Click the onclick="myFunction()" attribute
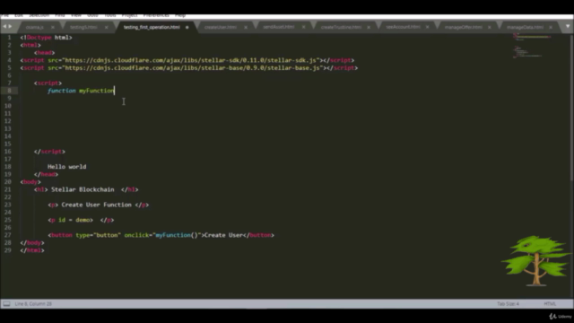574x323 pixels. point(163,235)
